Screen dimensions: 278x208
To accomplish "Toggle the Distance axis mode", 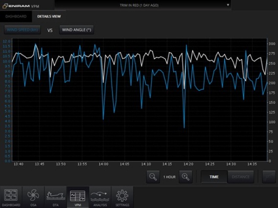I will coord(241,177).
